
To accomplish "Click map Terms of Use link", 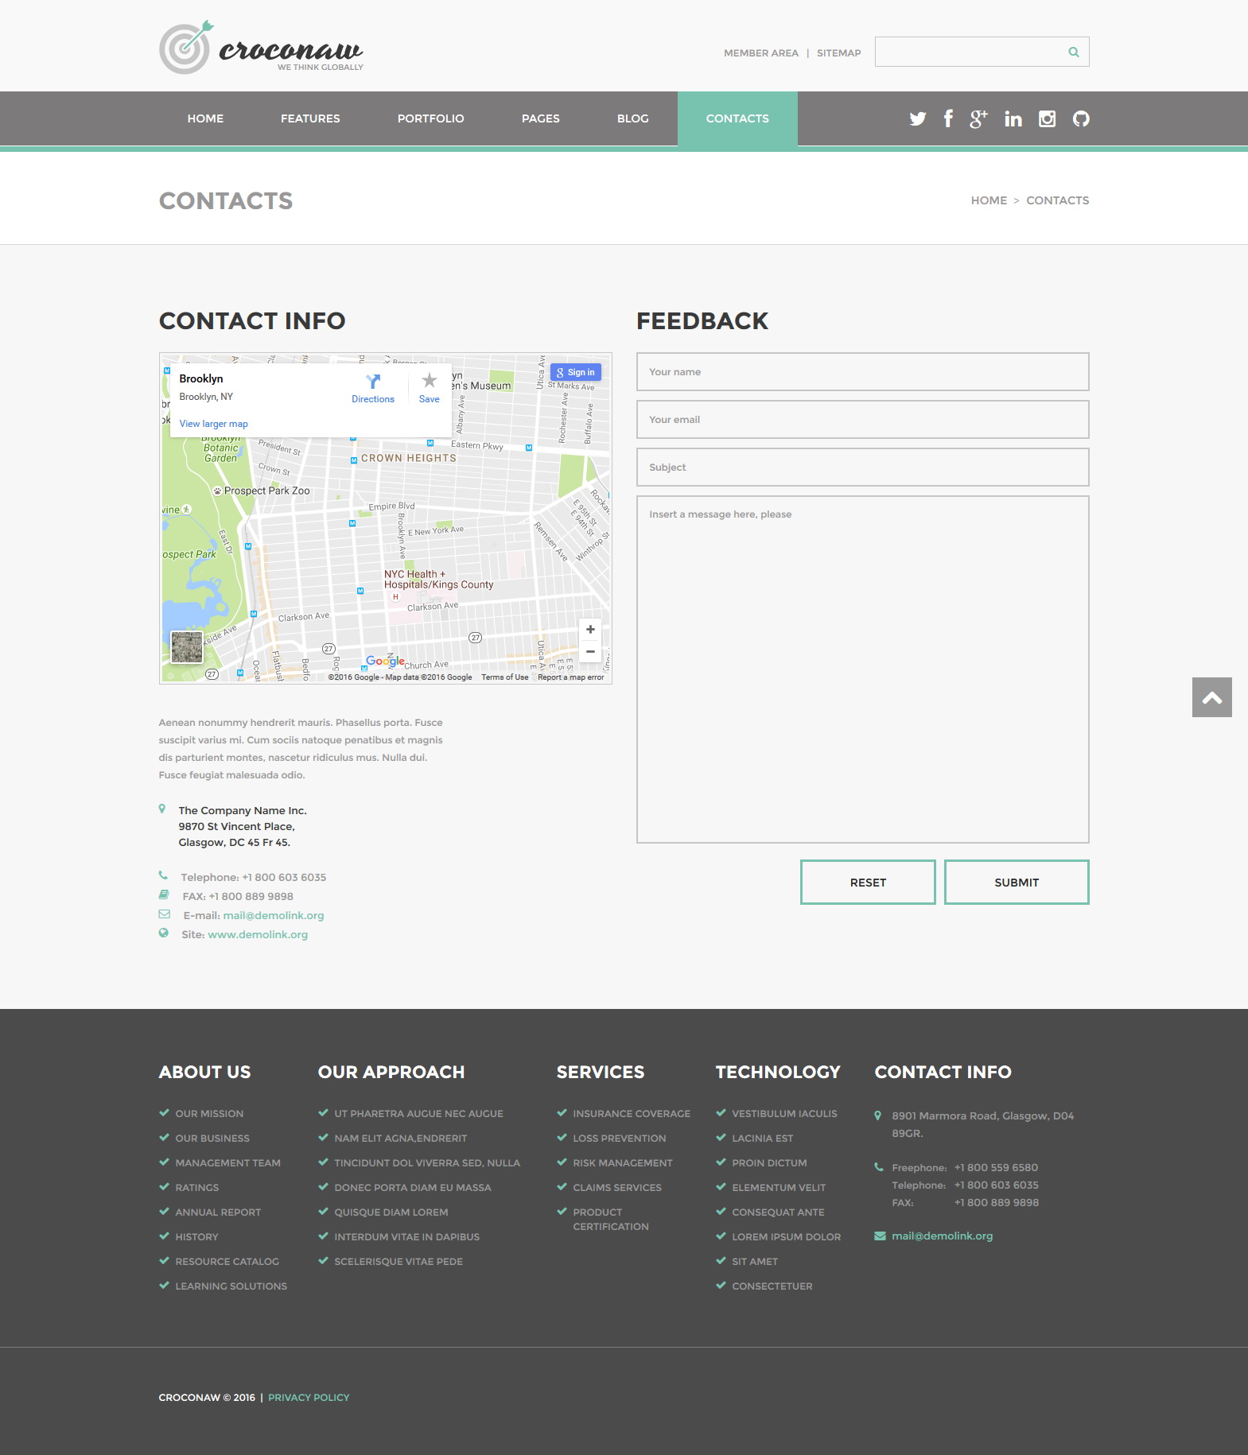I will point(504,677).
